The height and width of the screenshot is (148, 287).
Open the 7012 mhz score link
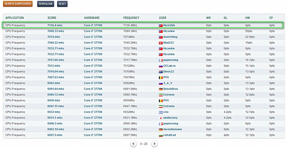(x=54, y=66)
